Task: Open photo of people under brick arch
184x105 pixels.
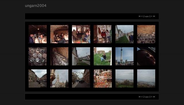Action: pyautogui.click(x=59, y=34)
